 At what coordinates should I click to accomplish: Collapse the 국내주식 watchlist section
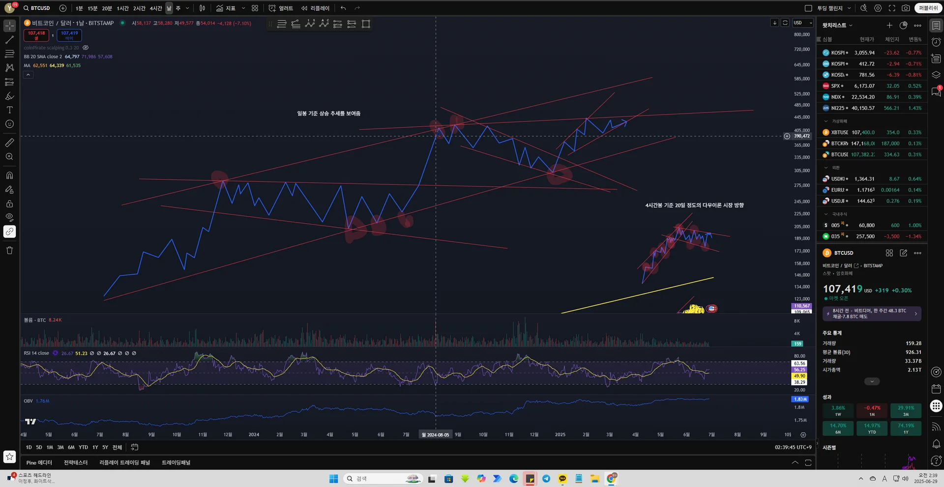[826, 214]
